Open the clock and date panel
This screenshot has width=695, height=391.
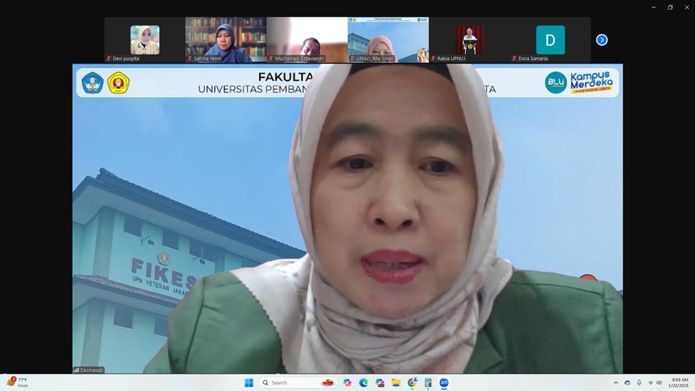[679, 383]
